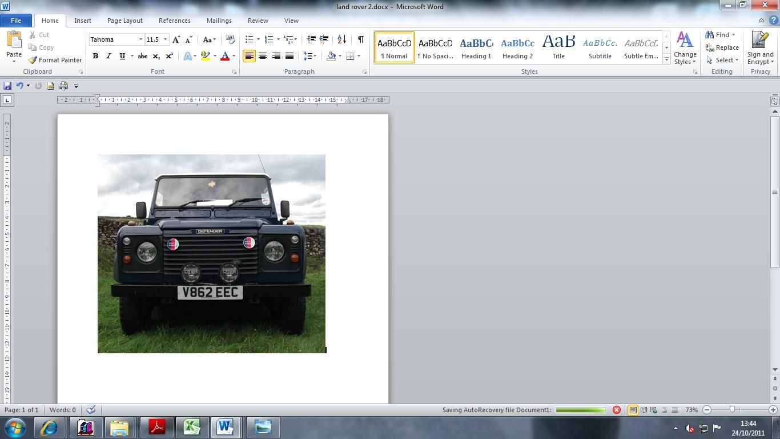Select the Land Rover picture in document
The width and height of the screenshot is (780, 439).
[211, 254]
